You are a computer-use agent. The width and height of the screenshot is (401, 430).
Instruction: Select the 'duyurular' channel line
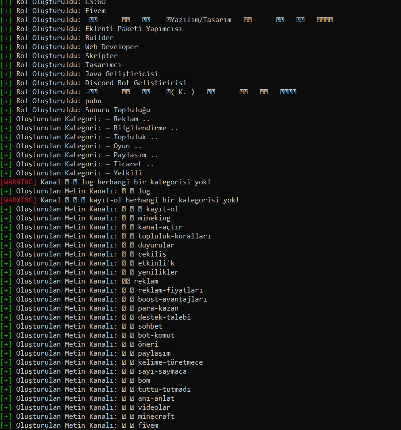tap(87, 245)
